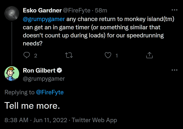Open the @FireFyte link in Replying to
The image size is (183, 129).
point(50,92)
